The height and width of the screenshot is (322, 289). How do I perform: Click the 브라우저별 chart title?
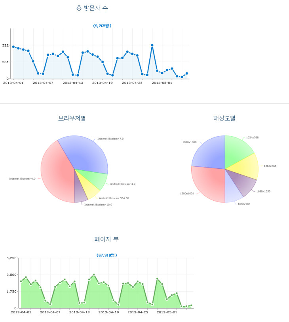[x=72, y=118]
